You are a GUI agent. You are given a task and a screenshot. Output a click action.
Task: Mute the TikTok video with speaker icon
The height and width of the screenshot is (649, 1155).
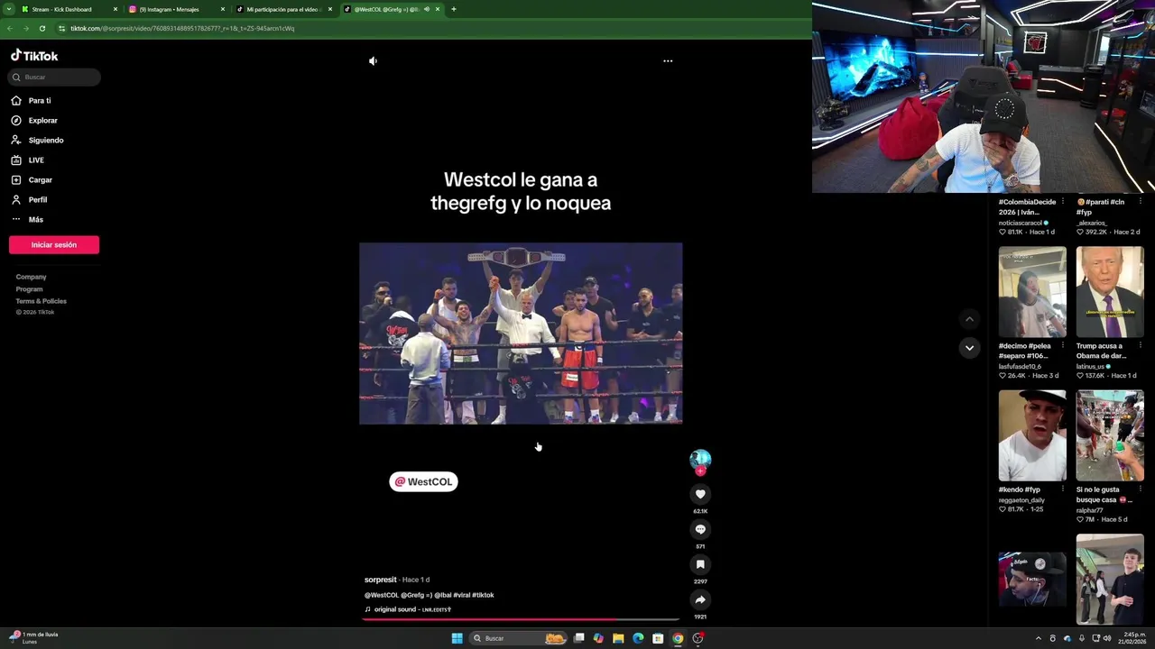[x=373, y=61]
